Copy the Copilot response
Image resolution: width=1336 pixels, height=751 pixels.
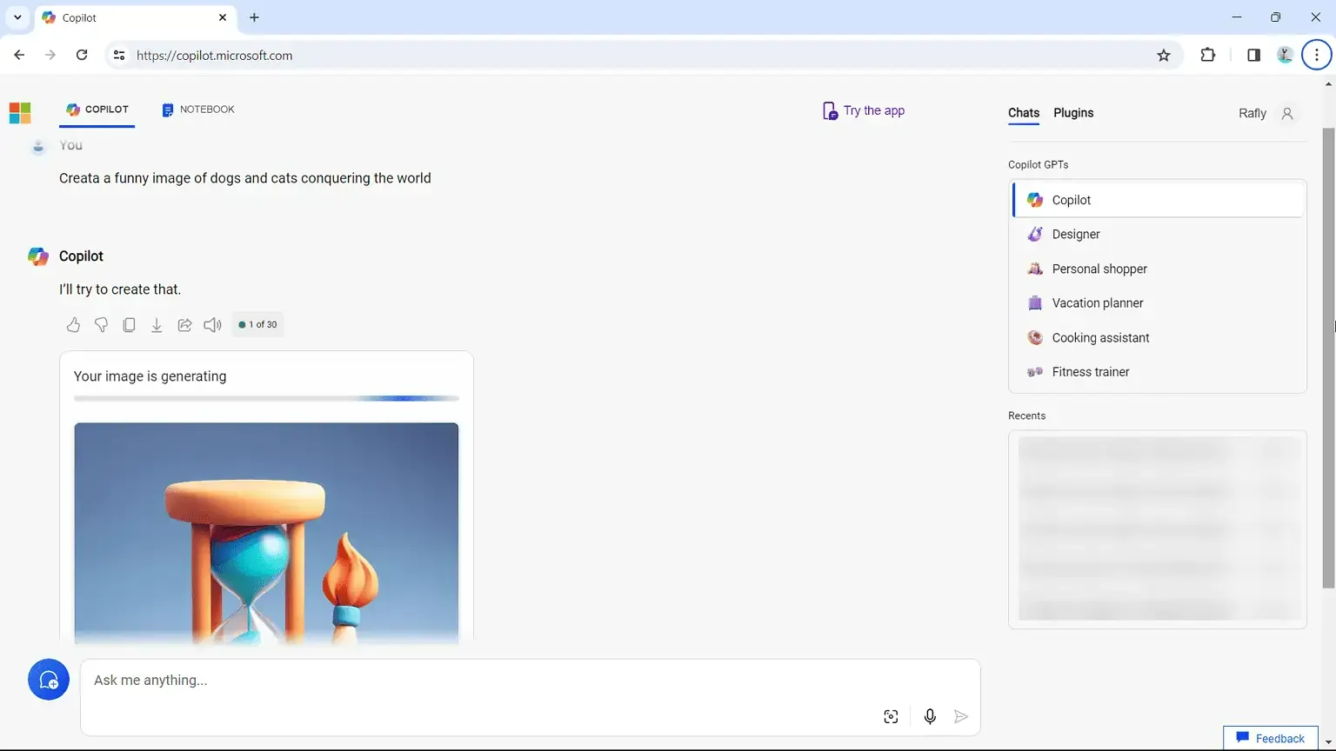(x=129, y=325)
